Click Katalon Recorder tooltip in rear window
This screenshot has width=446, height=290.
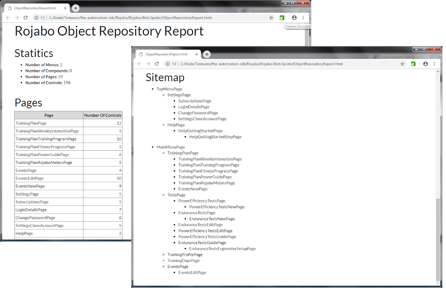click(297, 26)
